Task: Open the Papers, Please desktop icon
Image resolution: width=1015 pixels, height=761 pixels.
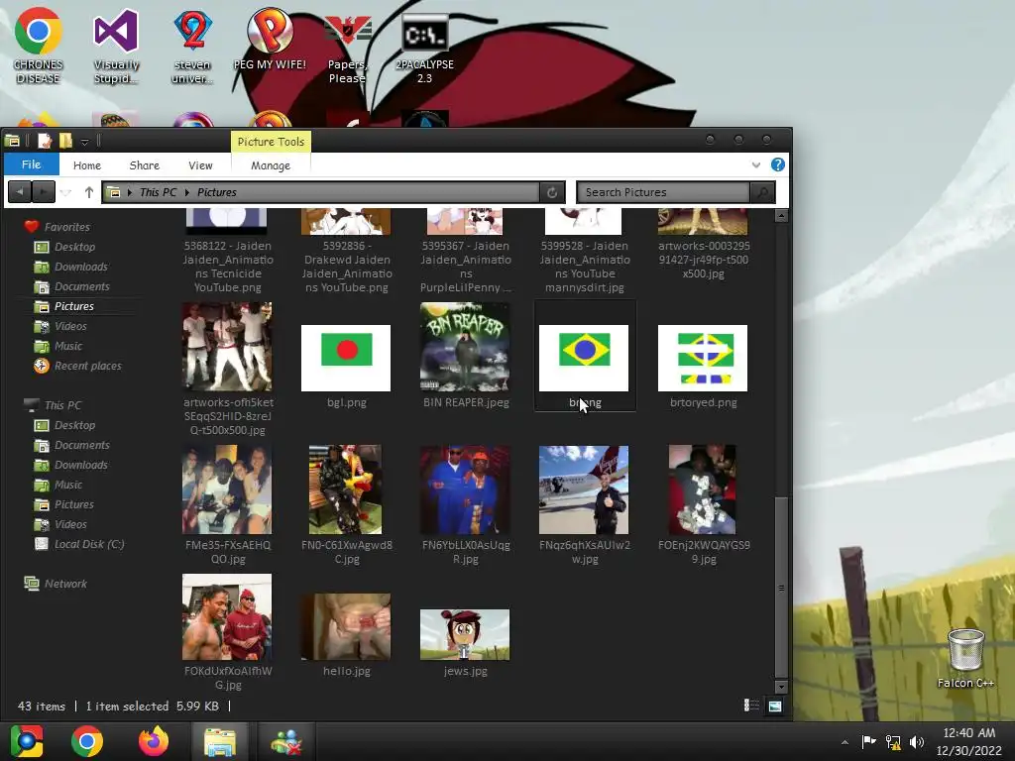Action: click(x=348, y=49)
